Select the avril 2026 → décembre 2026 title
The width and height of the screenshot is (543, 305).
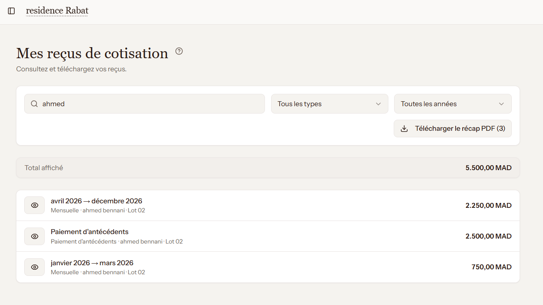click(x=96, y=201)
